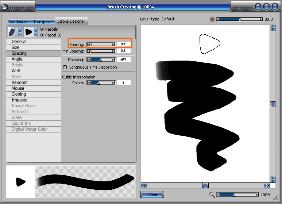
Task: Open the Angle settings section
Action: [34, 59]
